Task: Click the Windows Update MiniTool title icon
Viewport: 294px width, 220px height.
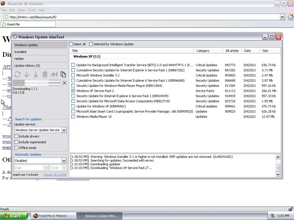Action: 15,37
